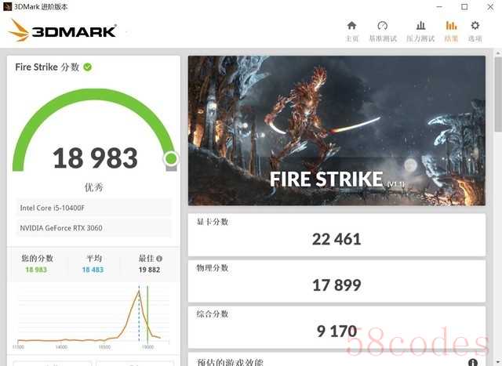Click the 3DMark logo

[x=62, y=31]
